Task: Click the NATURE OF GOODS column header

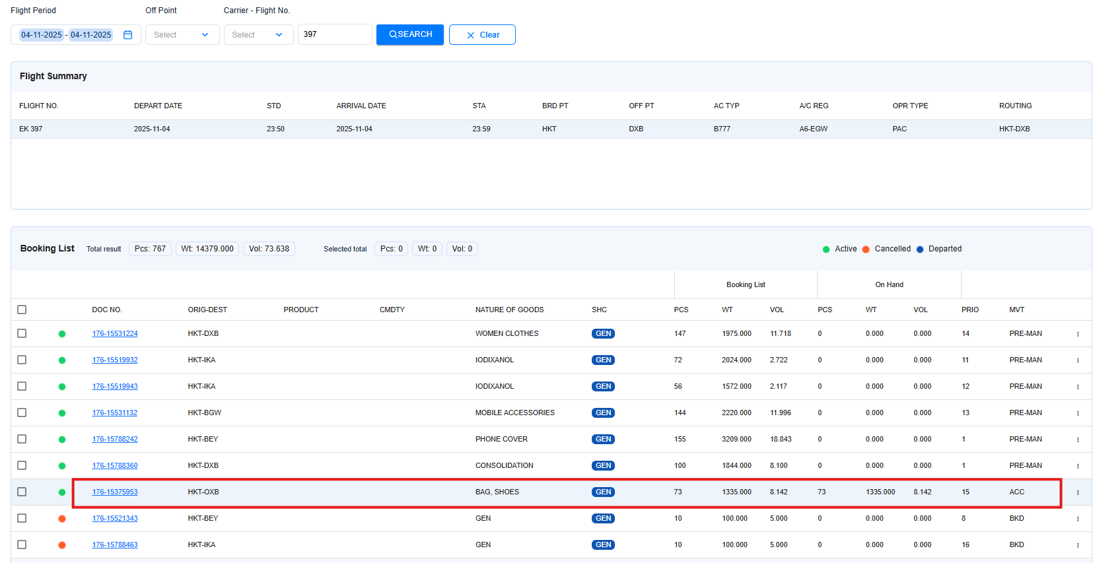Action: tap(509, 310)
